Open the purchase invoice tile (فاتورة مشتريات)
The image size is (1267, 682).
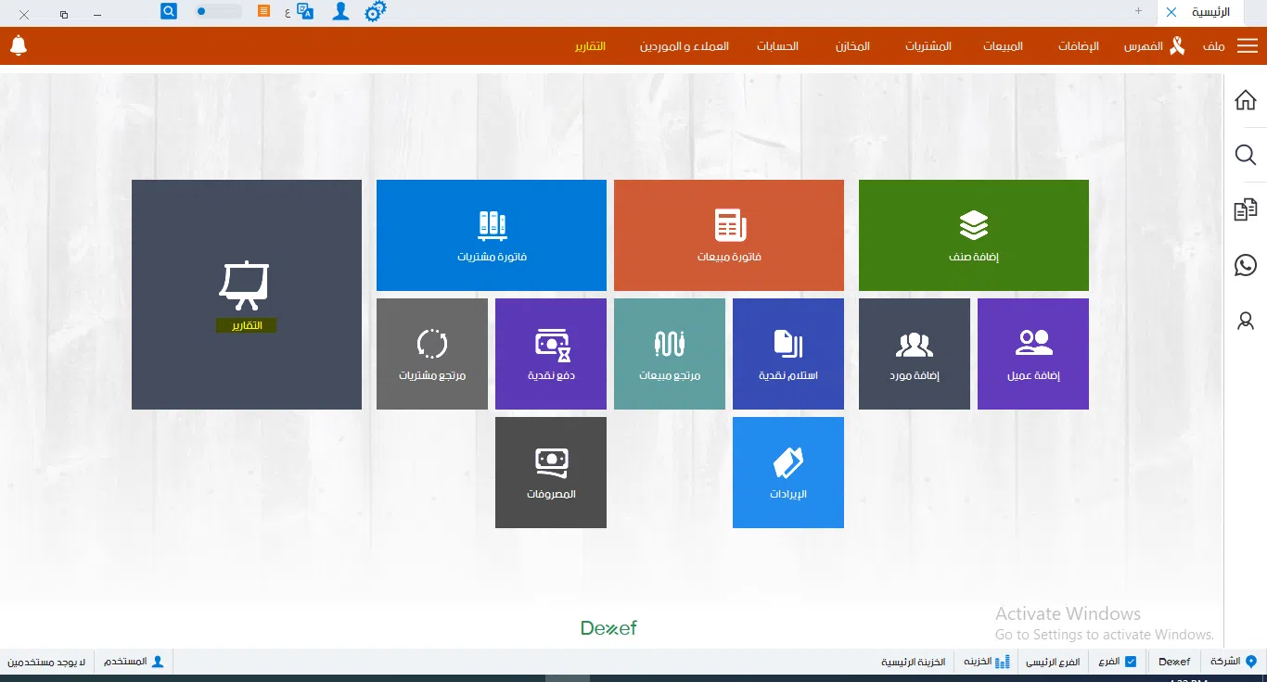492,235
